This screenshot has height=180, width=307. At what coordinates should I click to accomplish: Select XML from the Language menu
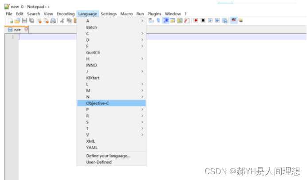pos(111,141)
